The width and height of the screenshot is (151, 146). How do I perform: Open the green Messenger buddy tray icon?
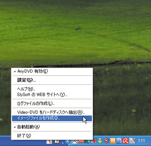click(x=100, y=141)
